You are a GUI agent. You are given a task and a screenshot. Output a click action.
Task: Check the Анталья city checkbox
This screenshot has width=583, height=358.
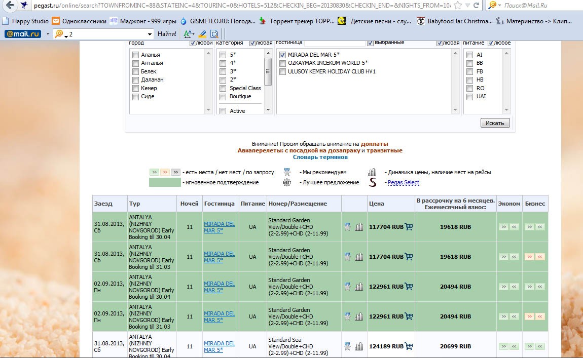136,63
